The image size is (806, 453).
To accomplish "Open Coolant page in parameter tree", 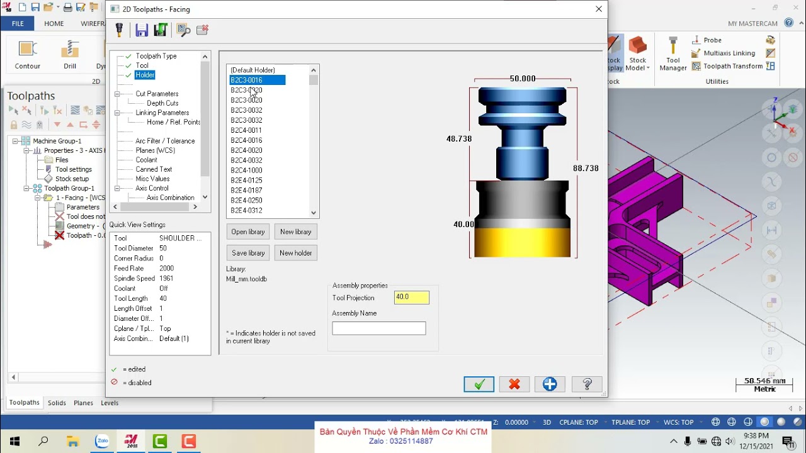I will [x=146, y=160].
